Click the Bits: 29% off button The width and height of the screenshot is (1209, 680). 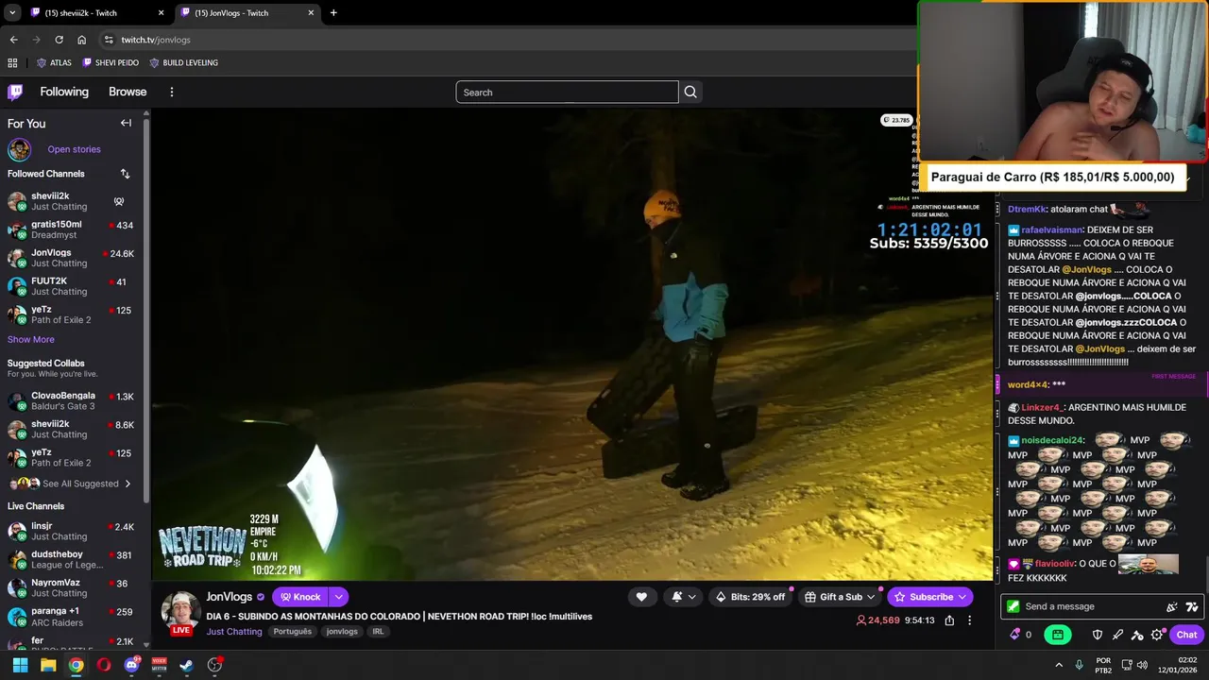coord(751,597)
